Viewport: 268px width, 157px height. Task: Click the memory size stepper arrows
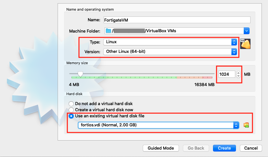click(x=238, y=74)
